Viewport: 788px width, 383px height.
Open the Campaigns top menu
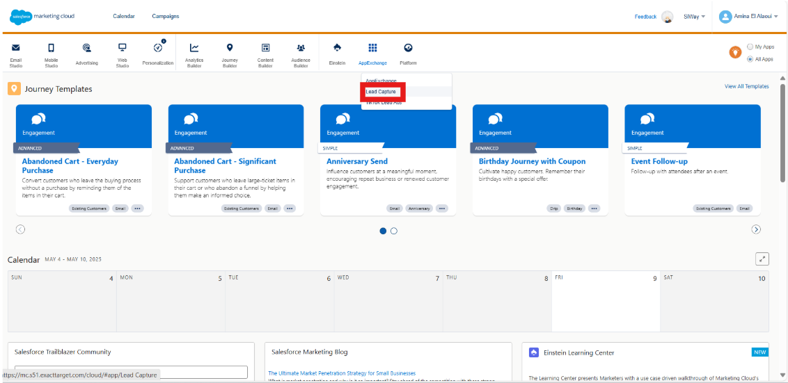(x=166, y=16)
